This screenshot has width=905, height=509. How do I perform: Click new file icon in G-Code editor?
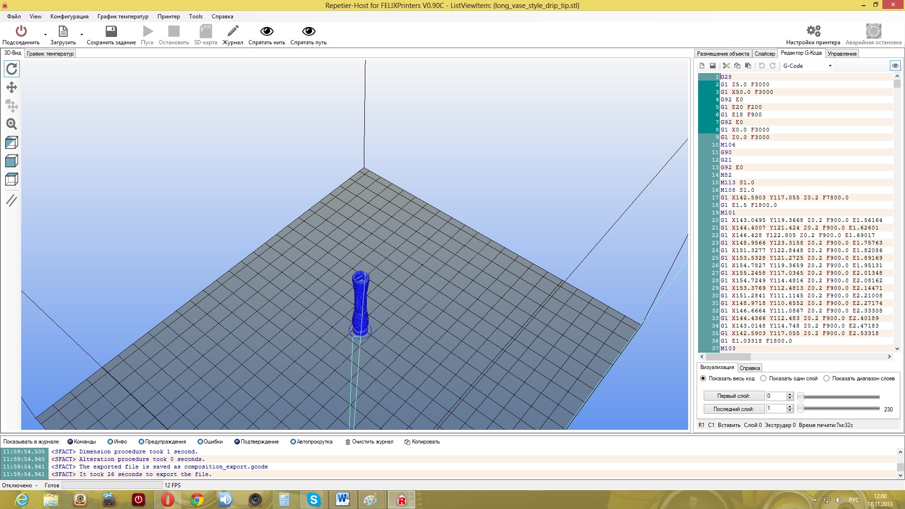pyautogui.click(x=702, y=66)
